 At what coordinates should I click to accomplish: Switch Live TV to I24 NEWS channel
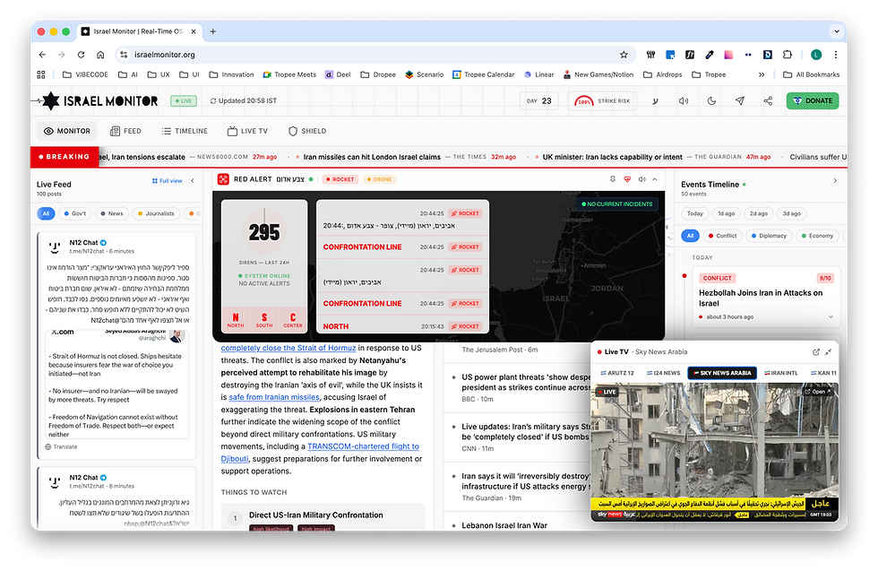click(x=664, y=373)
